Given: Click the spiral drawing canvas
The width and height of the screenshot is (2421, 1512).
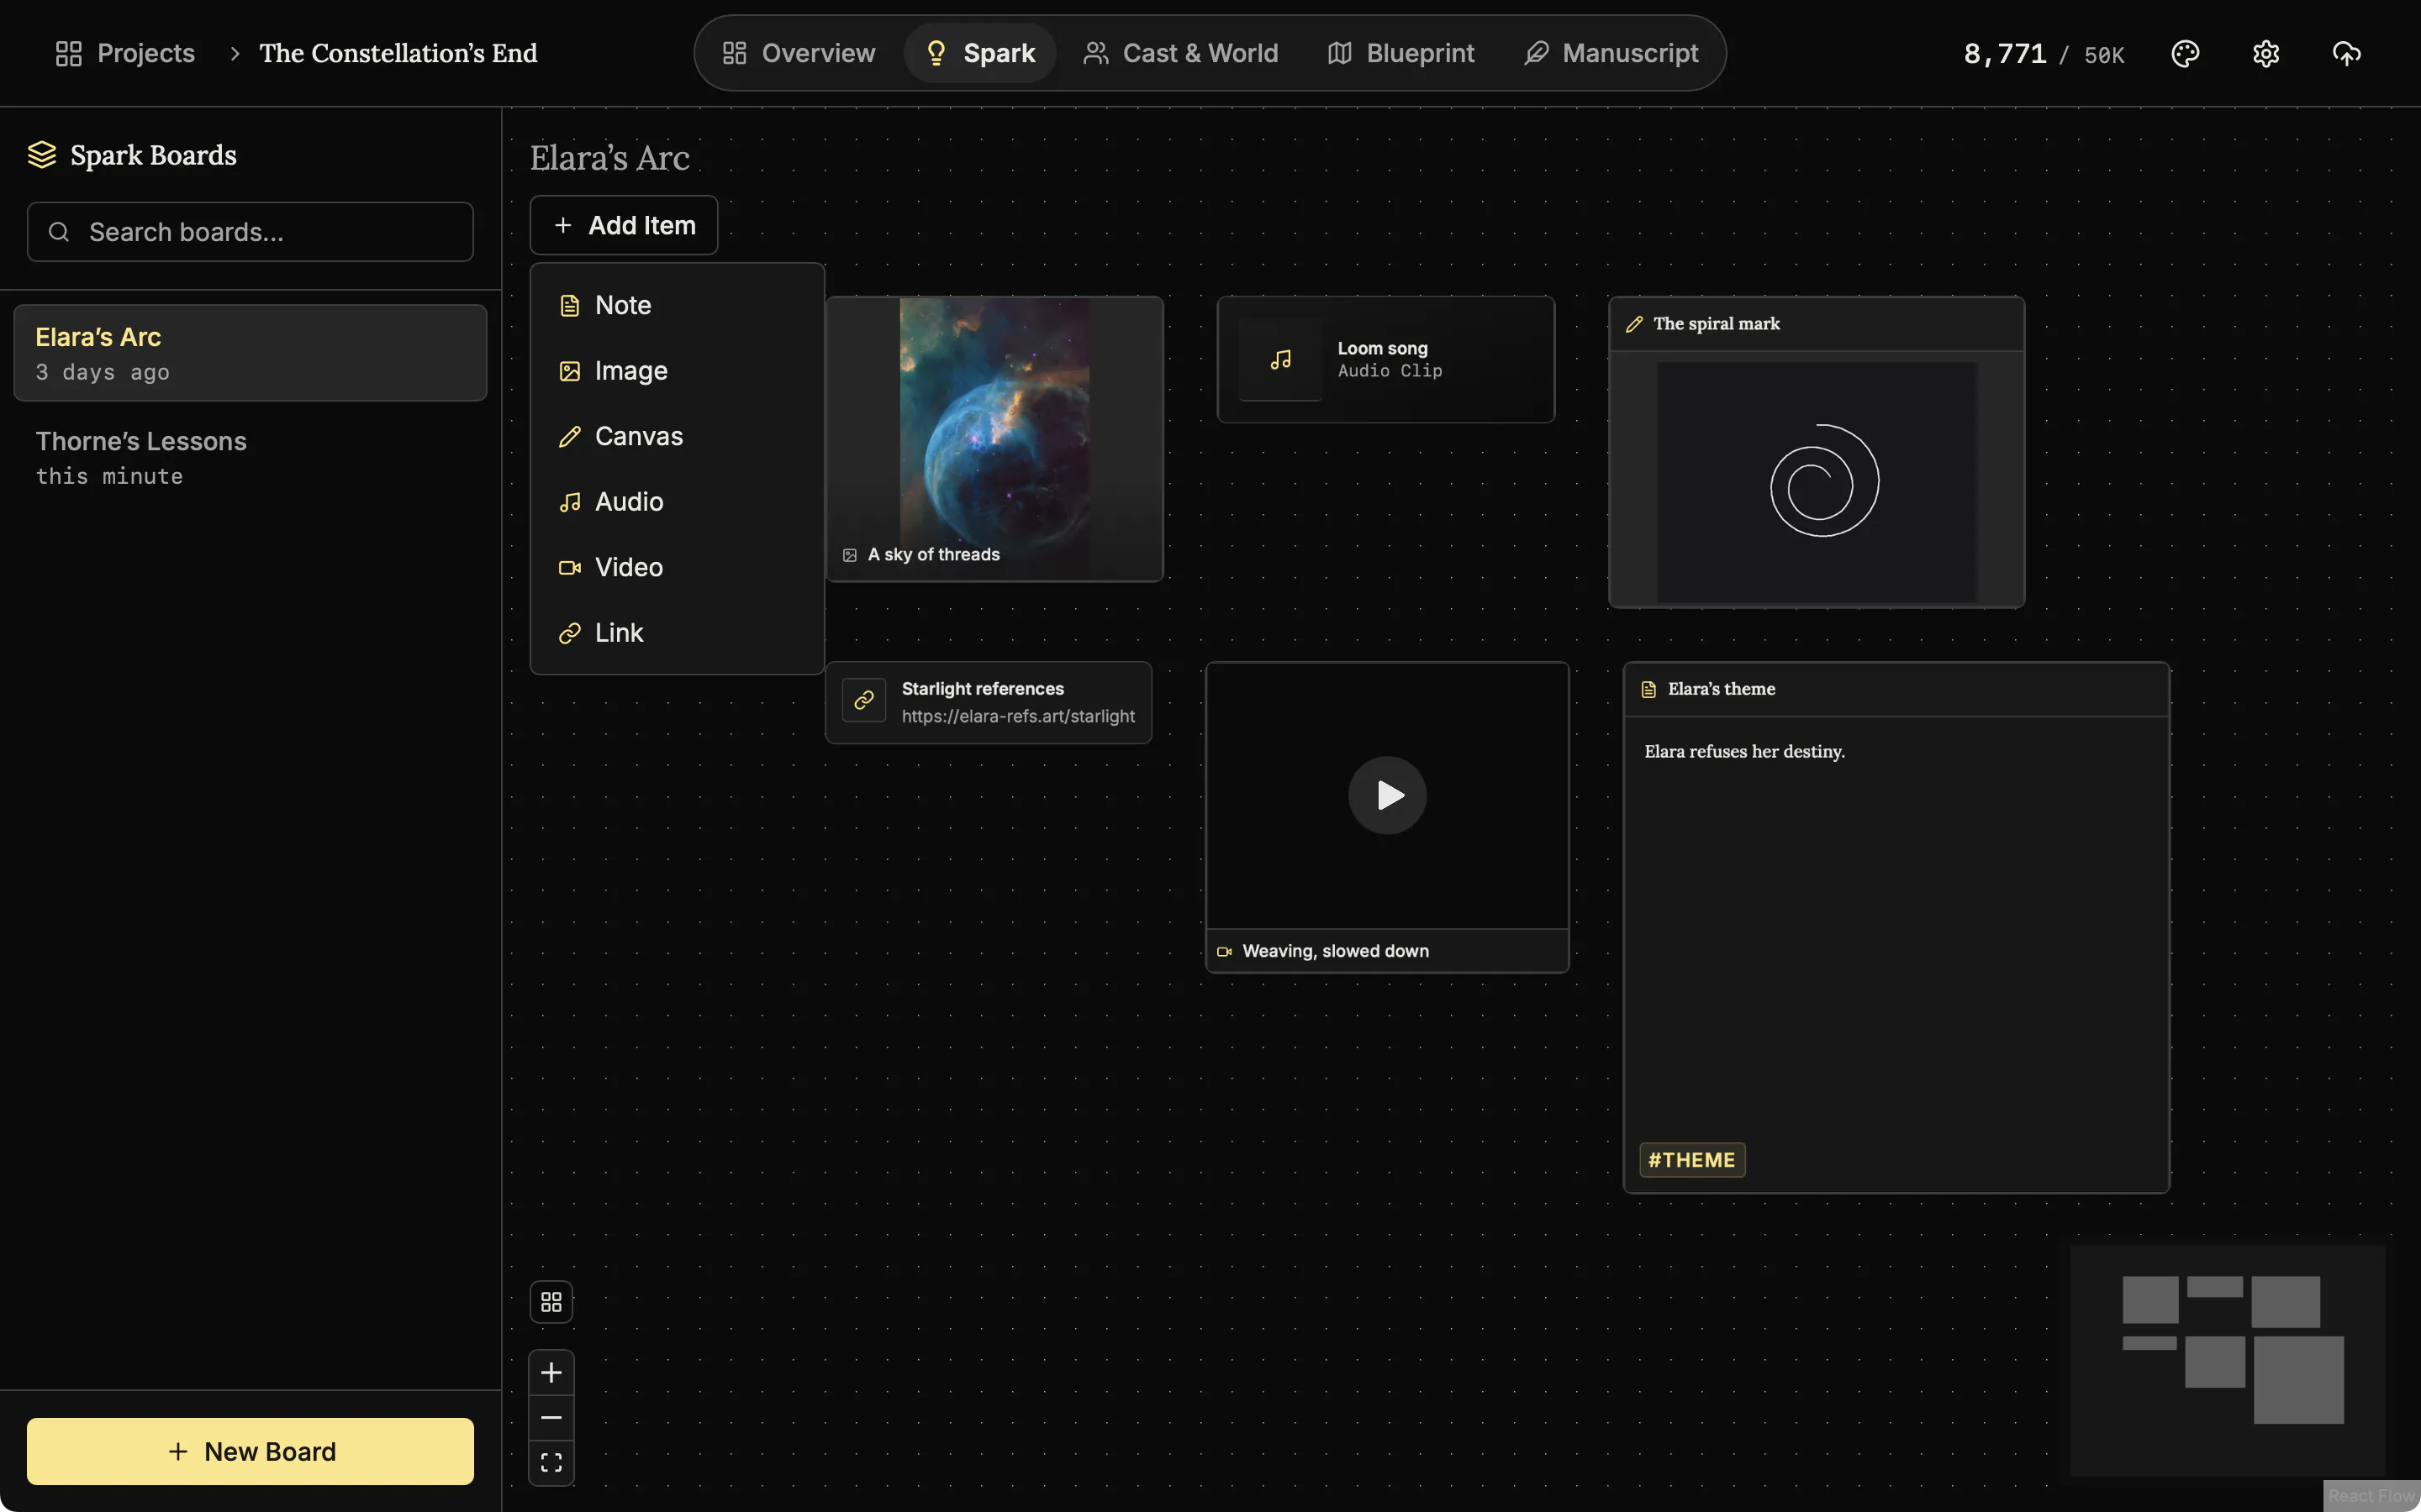Looking at the screenshot, I should 1816,482.
